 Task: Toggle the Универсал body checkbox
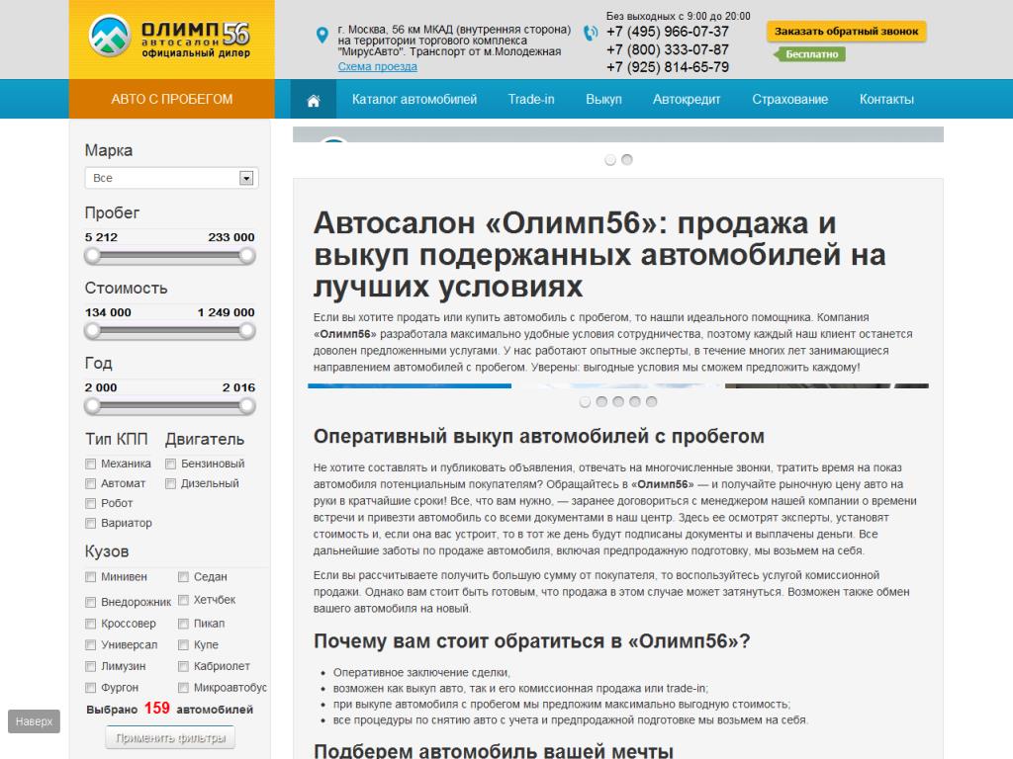coord(90,645)
